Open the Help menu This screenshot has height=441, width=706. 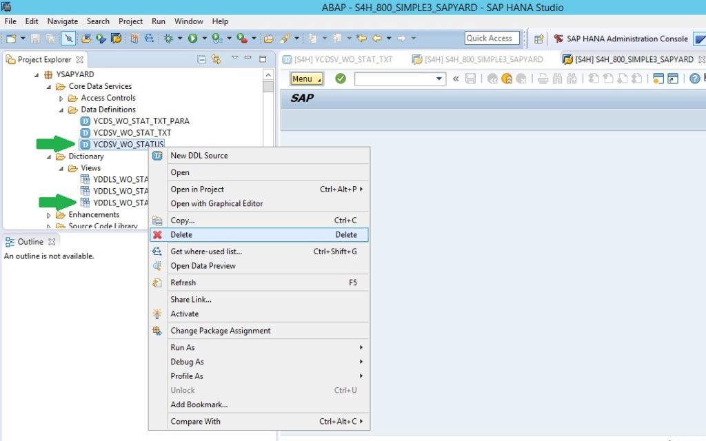pyautogui.click(x=220, y=21)
